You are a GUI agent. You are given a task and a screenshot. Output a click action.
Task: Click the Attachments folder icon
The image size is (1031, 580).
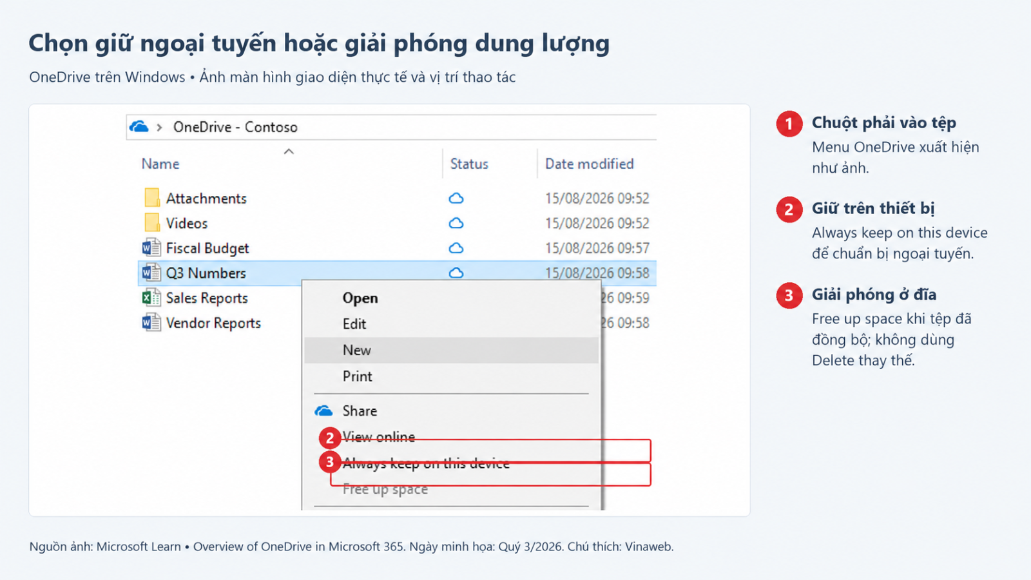(152, 197)
